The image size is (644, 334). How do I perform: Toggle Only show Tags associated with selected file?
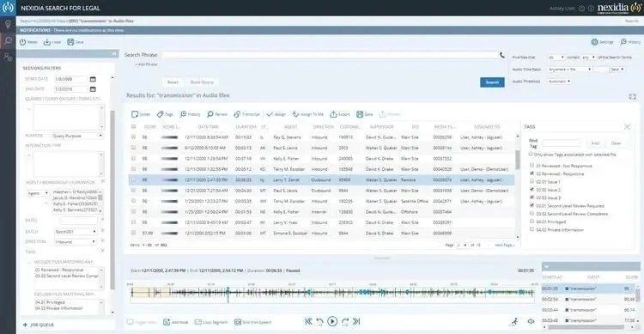tap(531, 154)
